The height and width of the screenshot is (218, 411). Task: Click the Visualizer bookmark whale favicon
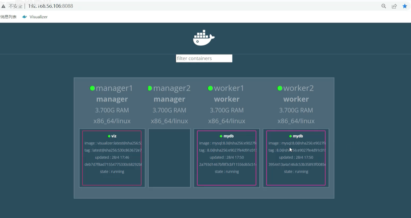tap(25, 17)
